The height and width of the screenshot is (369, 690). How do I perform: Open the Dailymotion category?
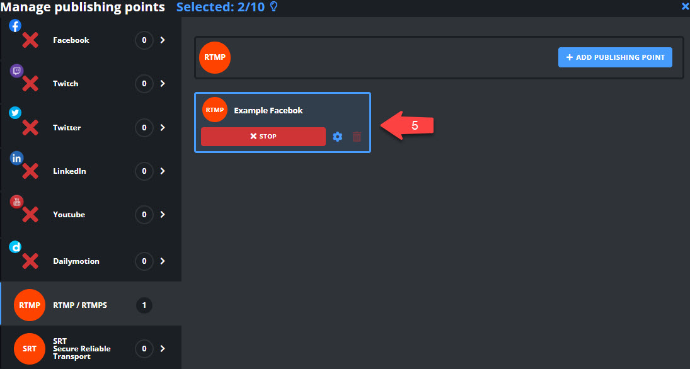coord(76,261)
